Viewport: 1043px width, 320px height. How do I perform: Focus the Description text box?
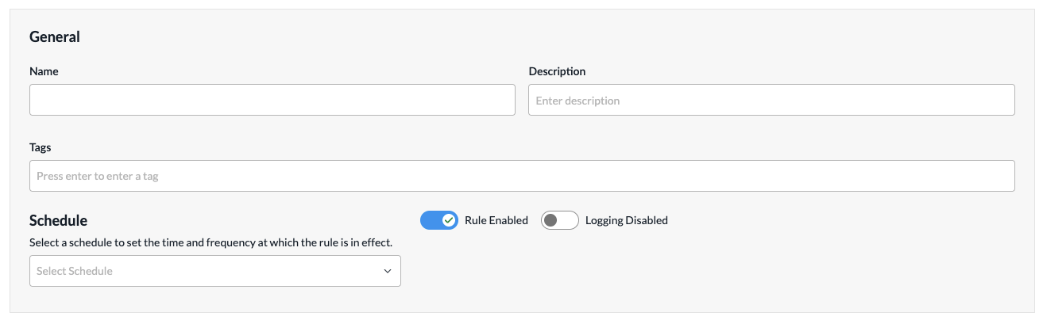tap(771, 100)
